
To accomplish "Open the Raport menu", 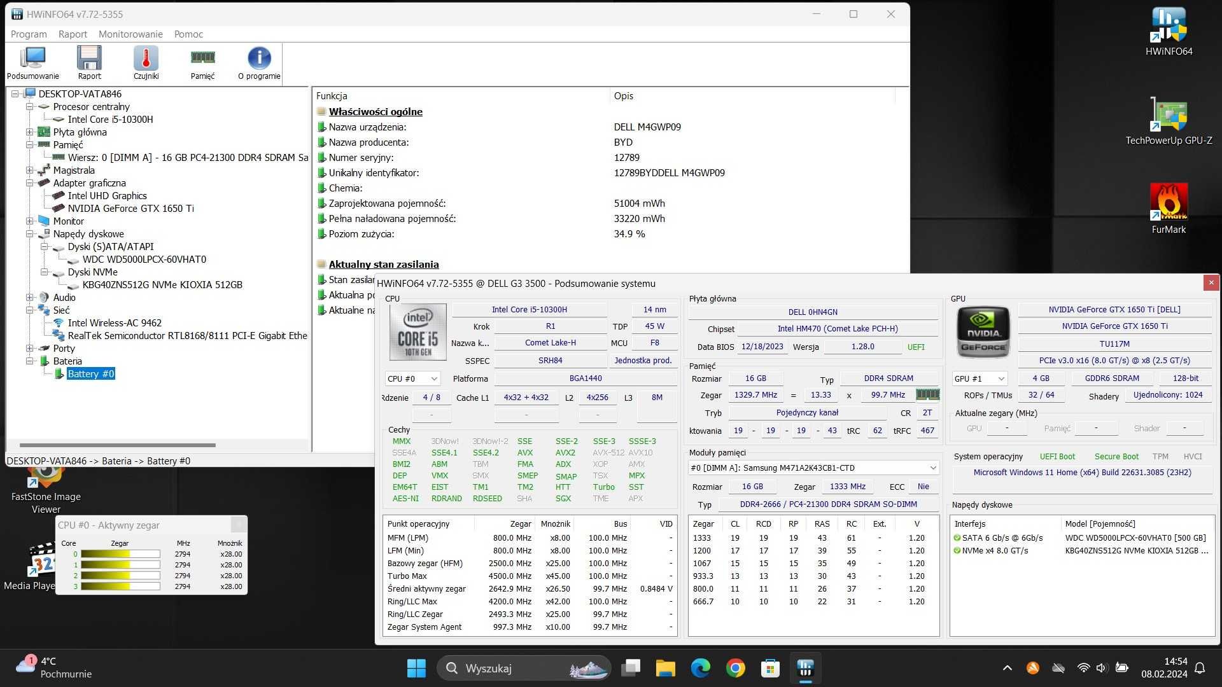I will [73, 34].
